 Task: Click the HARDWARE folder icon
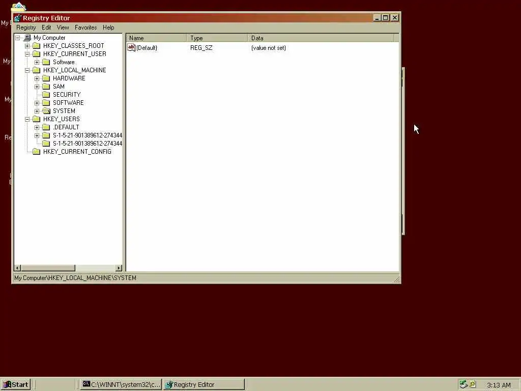pos(46,78)
